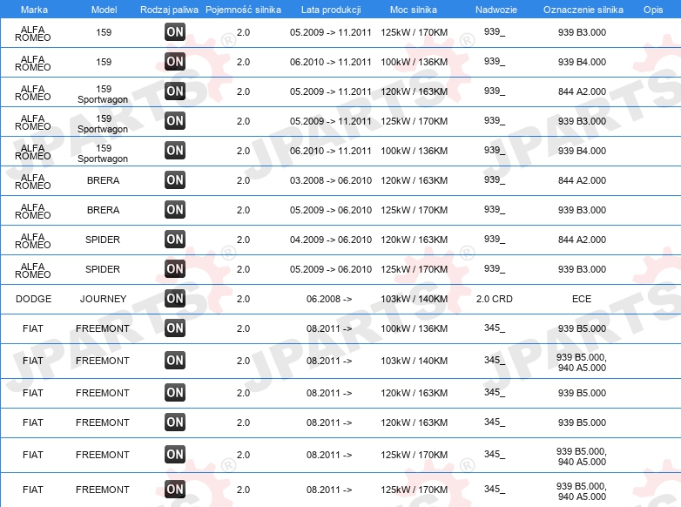Screen dimensions: 681x507
Task: Click '939 B3.000' in the BRERA row
Action: [x=582, y=210]
